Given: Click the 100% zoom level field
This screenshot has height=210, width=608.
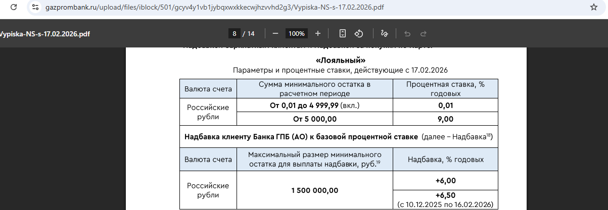Looking at the screenshot, I should (297, 34).
